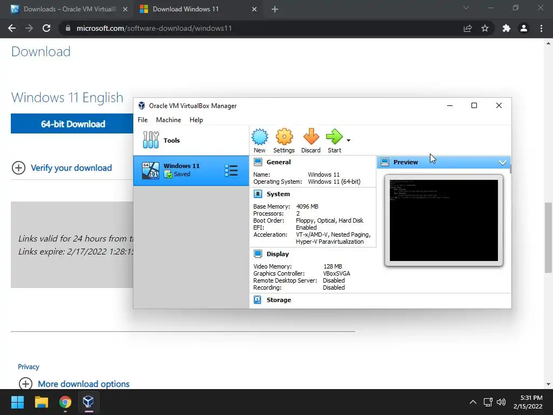Bookmark this page with star icon
This screenshot has width=553, height=415.
(x=485, y=28)
